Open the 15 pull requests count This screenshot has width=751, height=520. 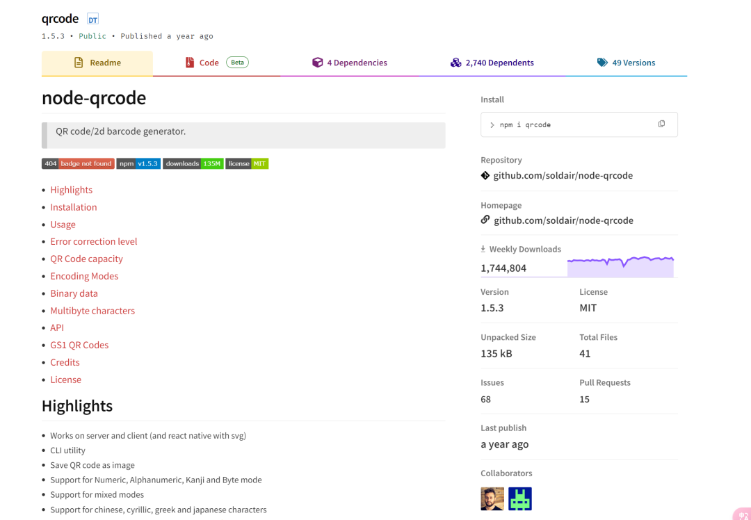coord(584,399)
